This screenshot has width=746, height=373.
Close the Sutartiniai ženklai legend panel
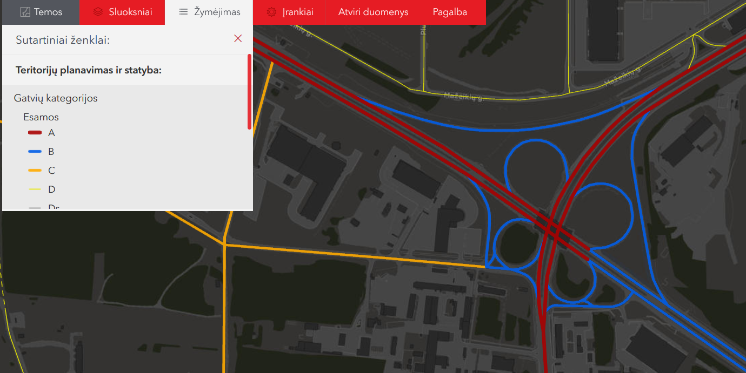click(238, 38)
